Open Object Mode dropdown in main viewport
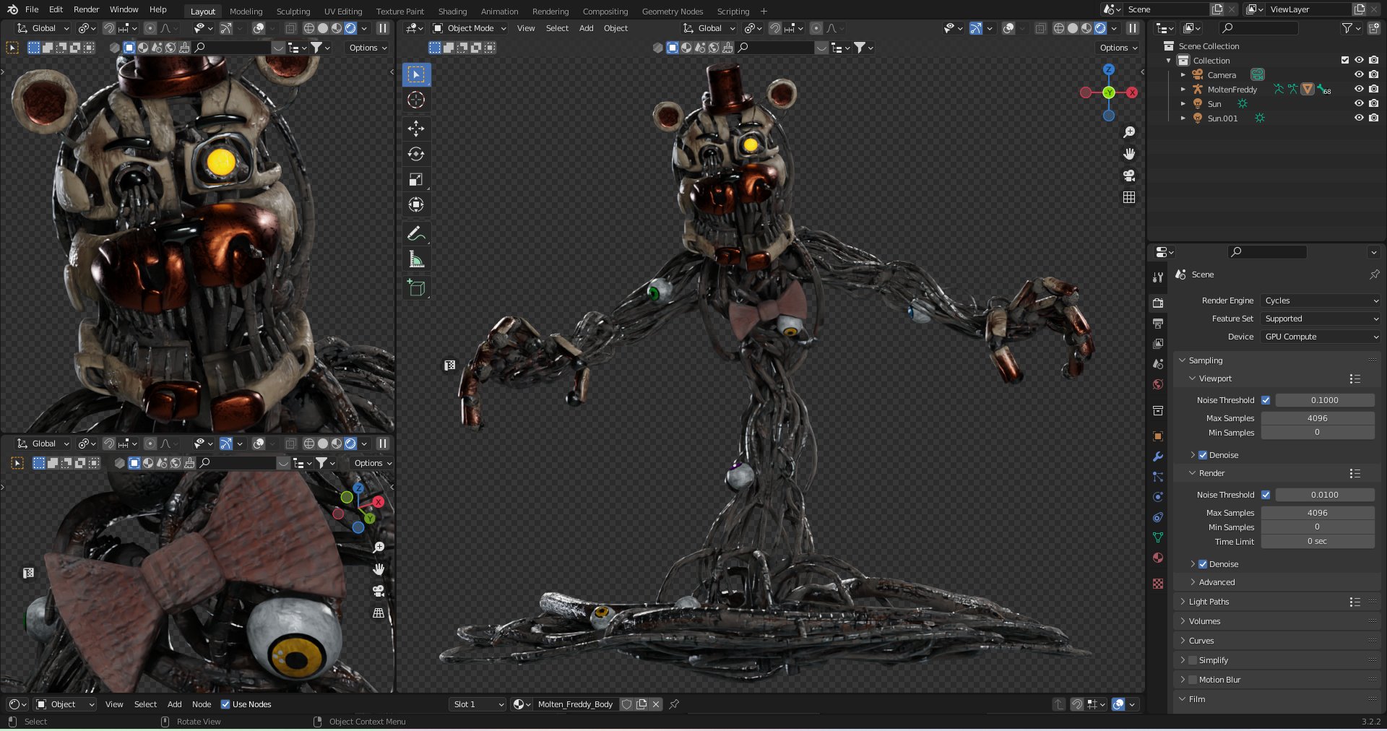The image size is (1387, 731). pyautogui.click(x=470, y=28)
